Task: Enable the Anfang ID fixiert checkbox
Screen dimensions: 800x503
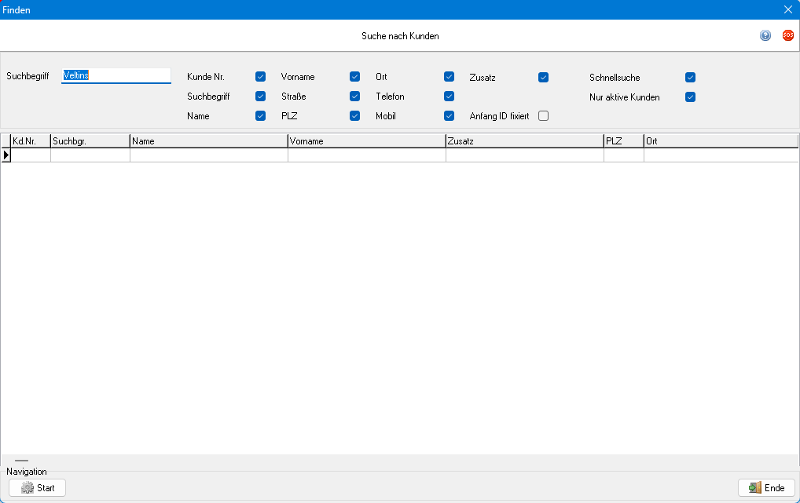Action: (543, 116)
